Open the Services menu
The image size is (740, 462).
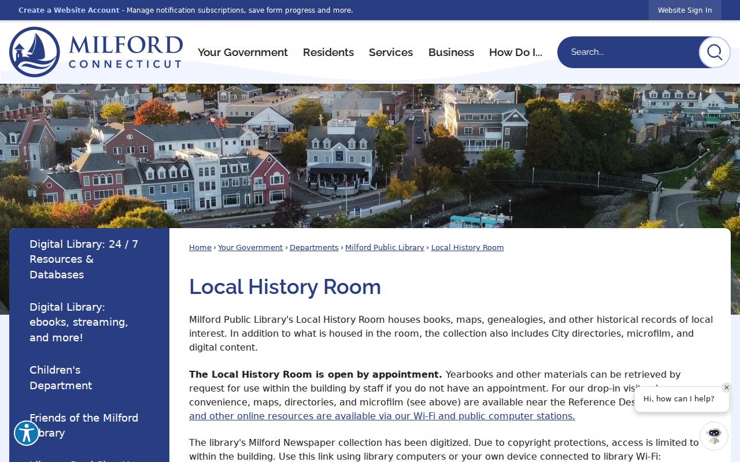[x=391, y=52]
